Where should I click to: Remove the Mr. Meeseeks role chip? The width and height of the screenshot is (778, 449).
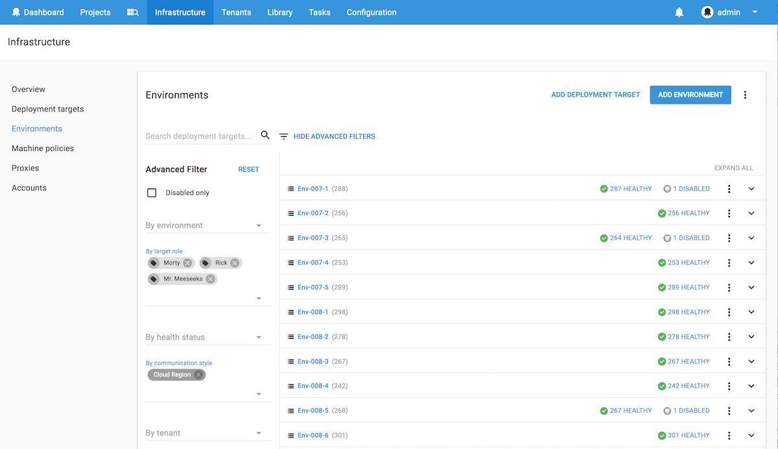[210, 279]
